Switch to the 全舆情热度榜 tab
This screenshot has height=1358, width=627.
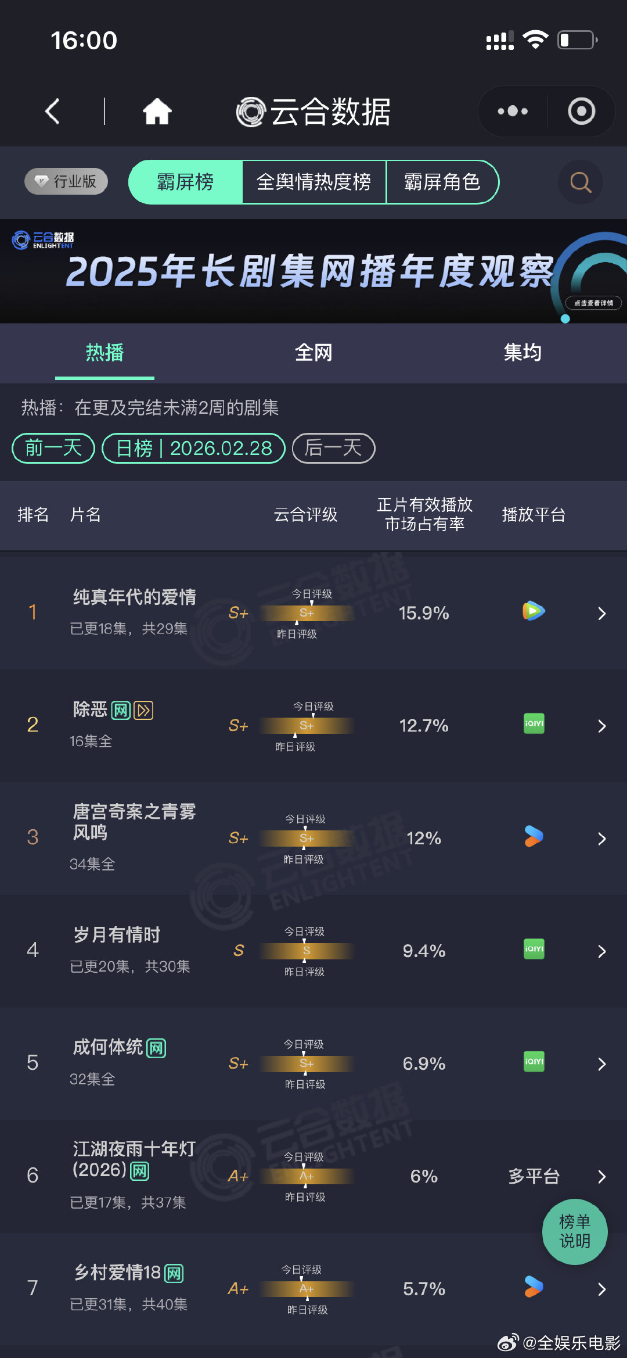pos(315,182)
